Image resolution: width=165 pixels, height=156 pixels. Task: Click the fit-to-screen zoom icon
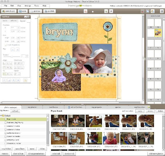point(111,11)
